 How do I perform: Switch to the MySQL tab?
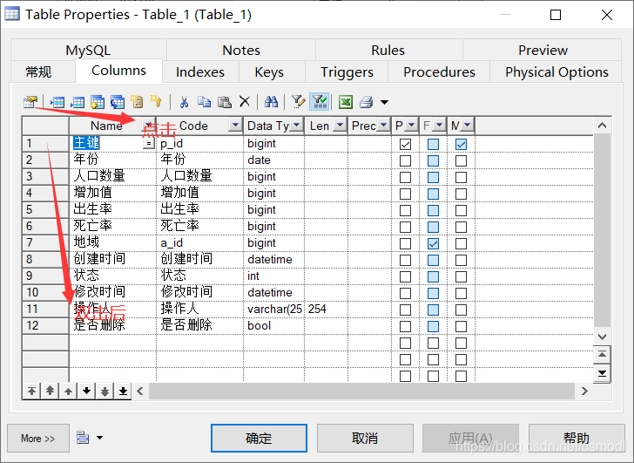point(88,51)
